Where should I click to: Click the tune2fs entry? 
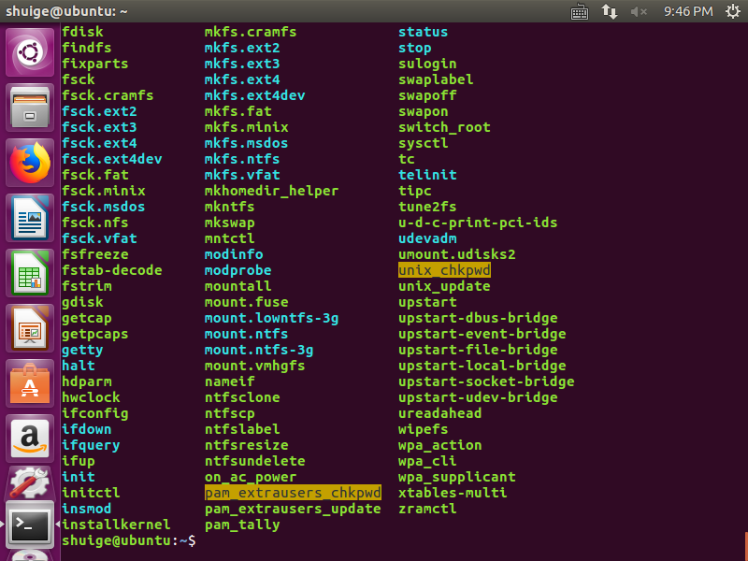click(x=428, y=207)
